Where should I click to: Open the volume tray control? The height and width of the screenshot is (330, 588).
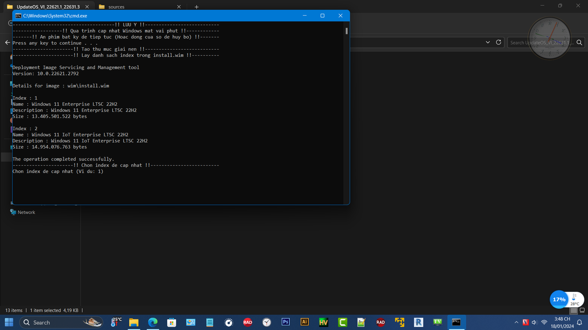click(x=534, y=322)
